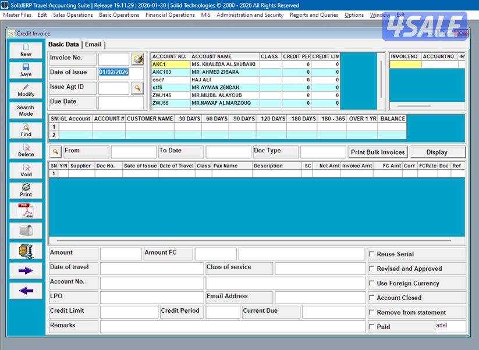Activate Search Mode in the sidebar
This screenshot has width=479, height=350.
[x=25, y=109]
